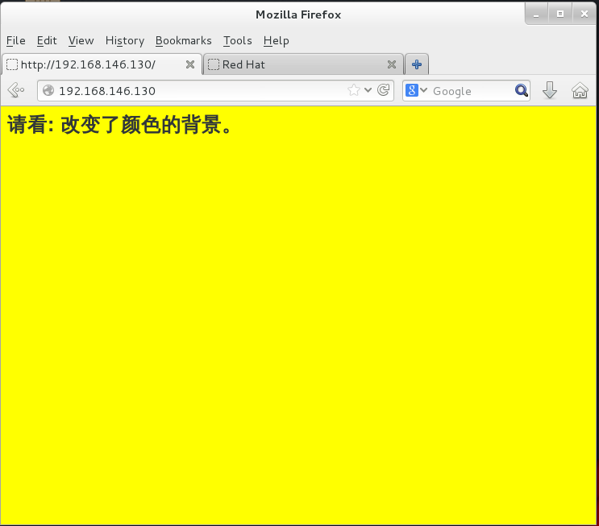Open the Edit menu

click(x=47, y=40)
